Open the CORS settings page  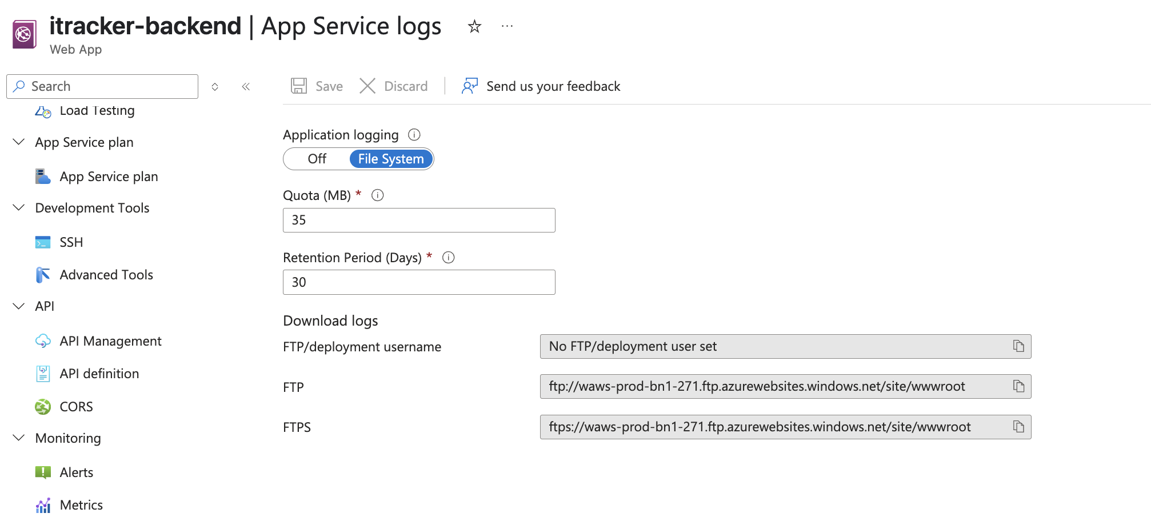point(76,407)
